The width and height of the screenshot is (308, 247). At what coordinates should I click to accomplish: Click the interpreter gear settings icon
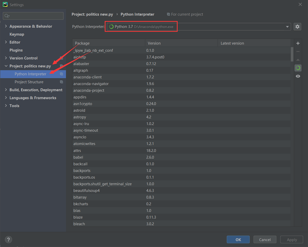(x=297, y=27)
